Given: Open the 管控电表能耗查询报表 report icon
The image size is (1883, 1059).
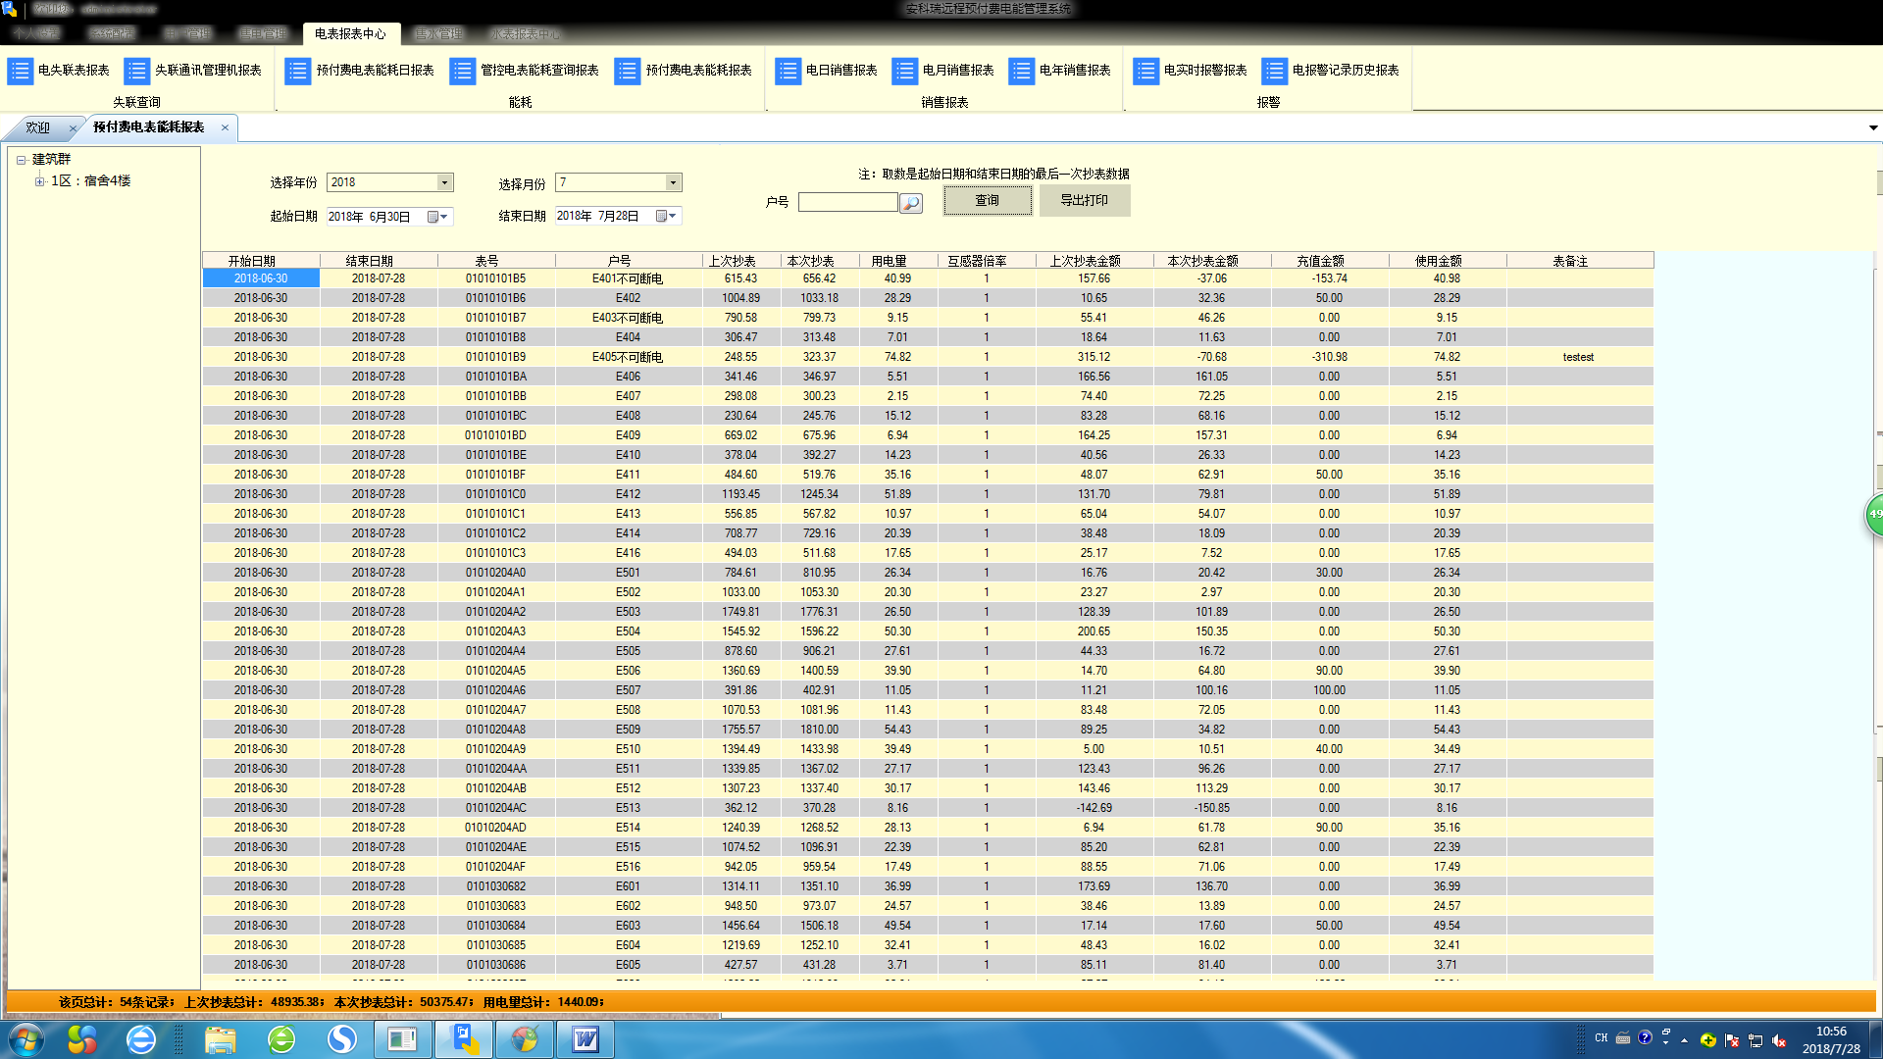Looking at the screenshot, I should tap(463, 71).
